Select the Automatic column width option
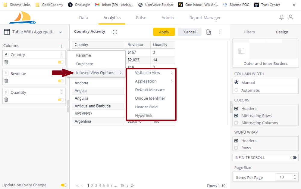The height and width of the screenshot is (189, 301). pyautogui.click(x=237, y=90)
